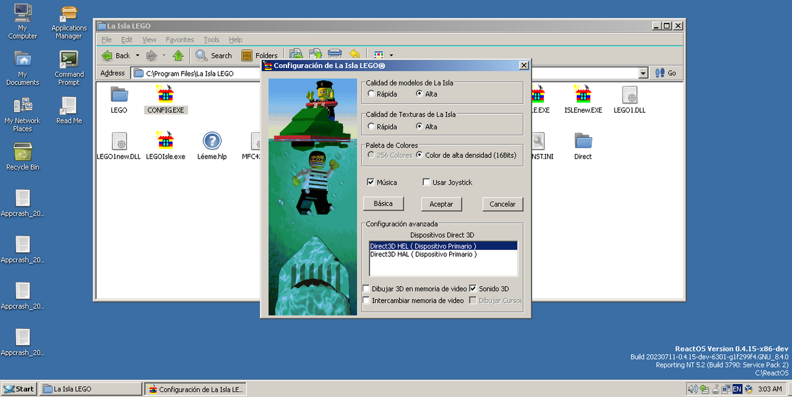This screenshot has height=397, width=792.
Task: Open the Tools menu
Action: [x=211, y=40]
